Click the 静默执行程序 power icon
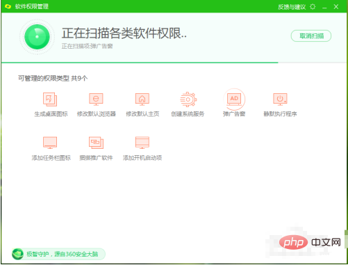The height and width of the screenshot is (265, 348). click(280, 99)
